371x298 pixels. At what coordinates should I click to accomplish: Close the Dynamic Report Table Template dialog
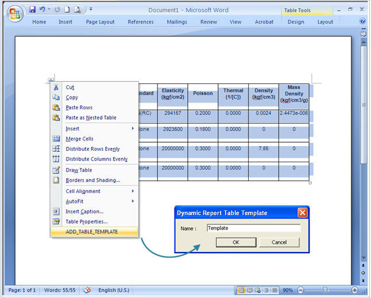coord(302,213)
